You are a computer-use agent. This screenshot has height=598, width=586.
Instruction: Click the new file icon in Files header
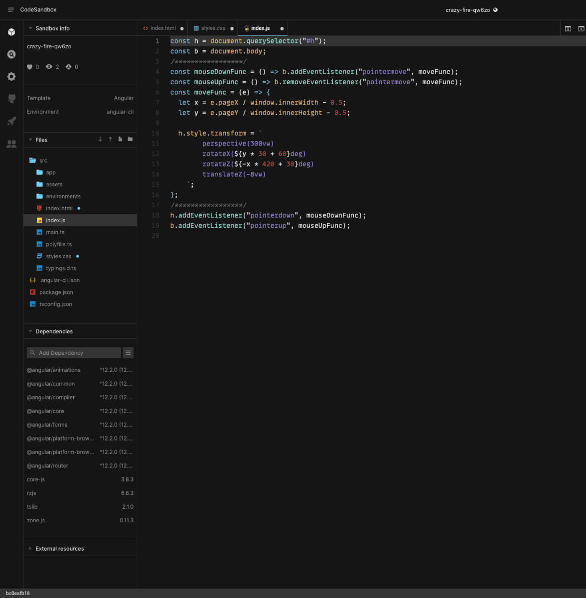[x=120, y=140]
